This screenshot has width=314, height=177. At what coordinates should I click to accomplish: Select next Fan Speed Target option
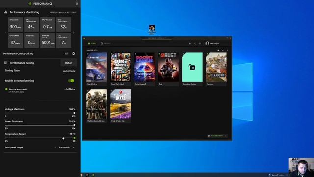(x=73, y=147)
